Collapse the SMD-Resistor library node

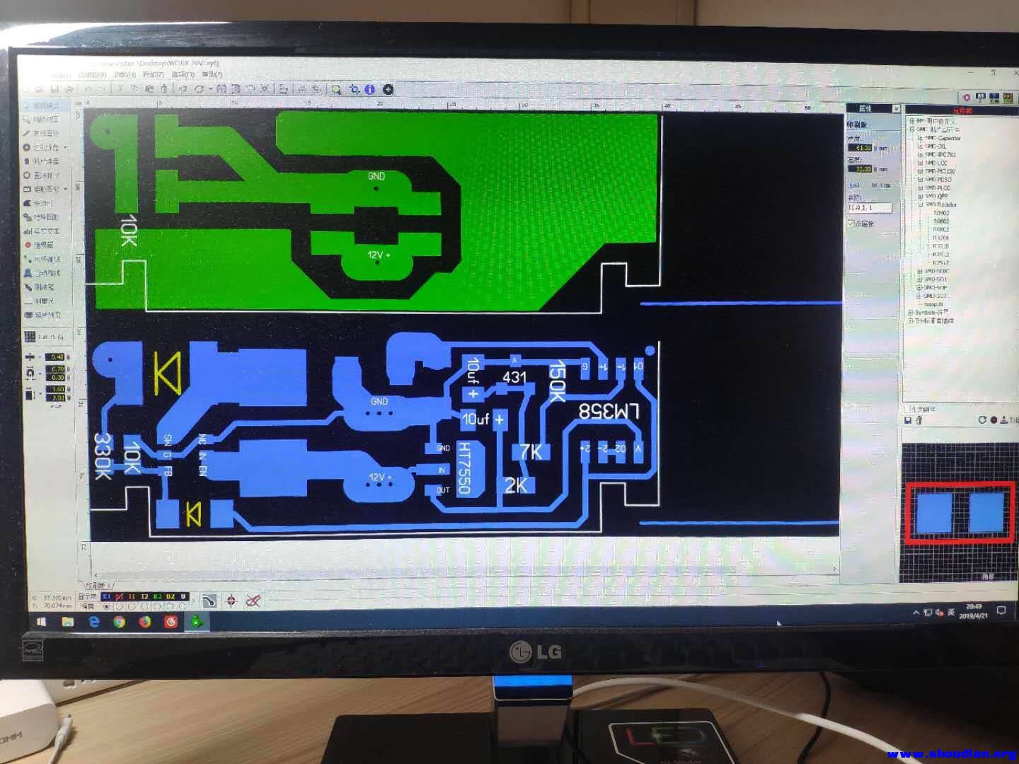(920, 204)
